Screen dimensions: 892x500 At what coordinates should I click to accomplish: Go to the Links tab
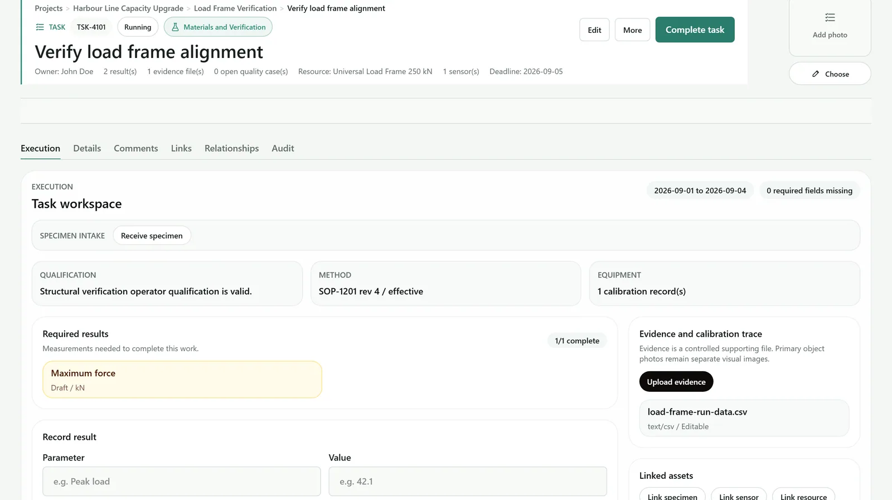181,148
